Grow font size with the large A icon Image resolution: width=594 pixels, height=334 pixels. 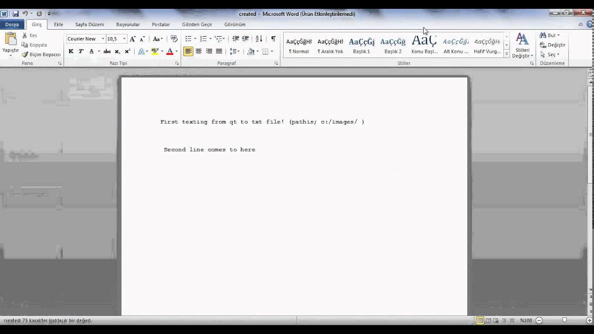(x=133, y=39)
